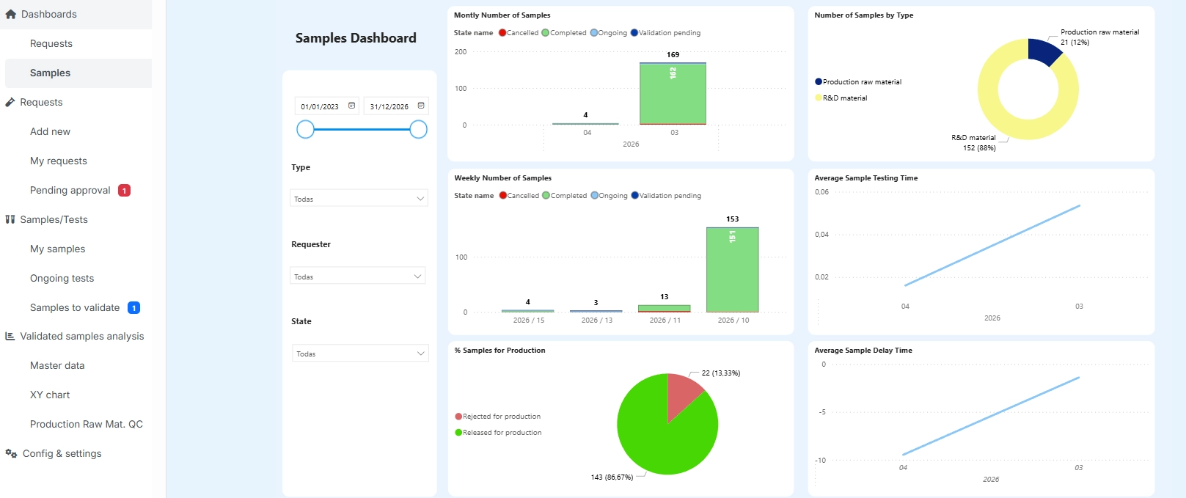This screenshot has height=498, width=1186.
Task: Click the Config & settings gears icon
Action: [x=11, y=453]
